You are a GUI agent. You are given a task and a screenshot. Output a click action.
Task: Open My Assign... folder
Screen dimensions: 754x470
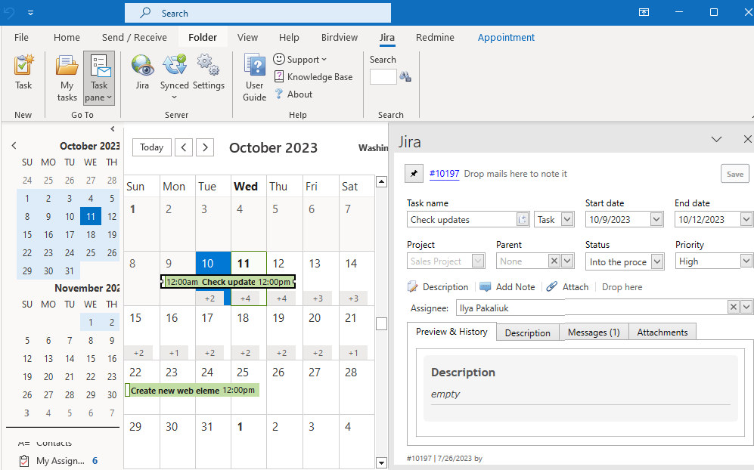coord(60,460)
